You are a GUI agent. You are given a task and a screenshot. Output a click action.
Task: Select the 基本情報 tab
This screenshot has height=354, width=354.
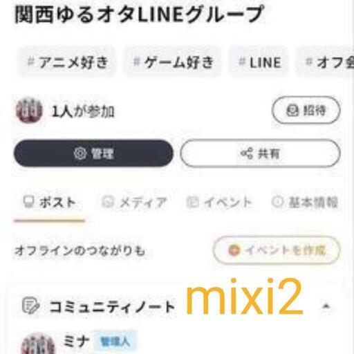coord(305,203)
